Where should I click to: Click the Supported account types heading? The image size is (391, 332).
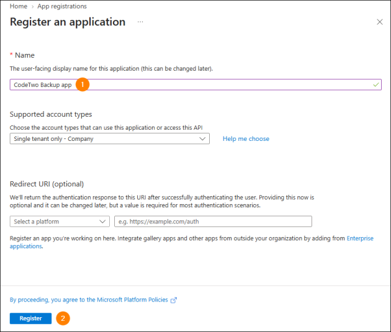click(x=51, y=114)
